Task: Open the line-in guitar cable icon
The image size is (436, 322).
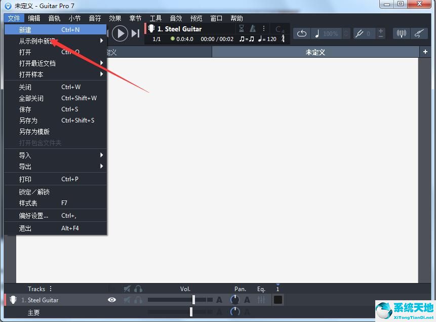Action: click(x=419, y=33)
